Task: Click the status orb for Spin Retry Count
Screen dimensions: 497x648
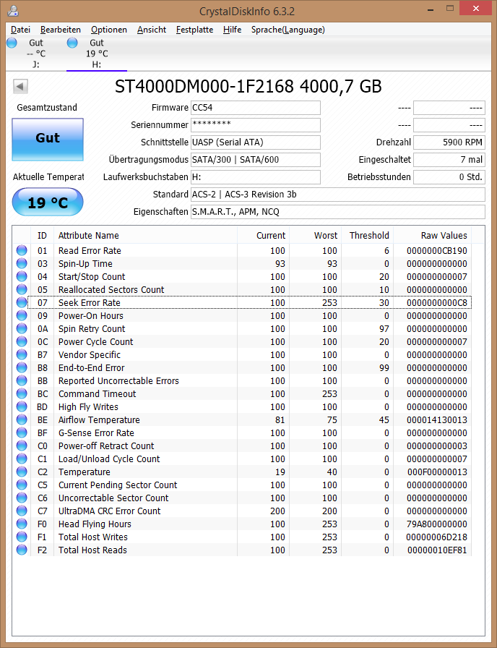Action: point(22,328)
